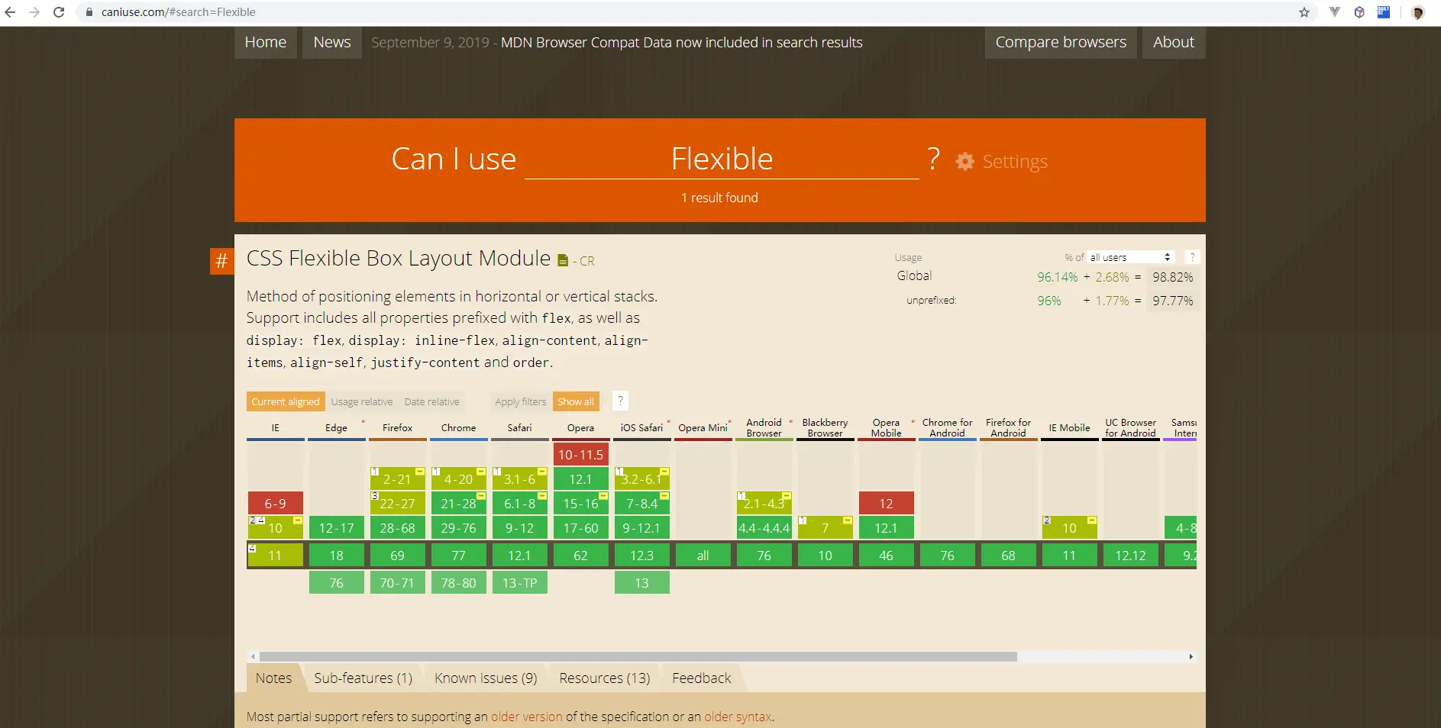Click the Chrome 78-80 future cell
This screenshot has width=1441, height=728.
point(459,583)
